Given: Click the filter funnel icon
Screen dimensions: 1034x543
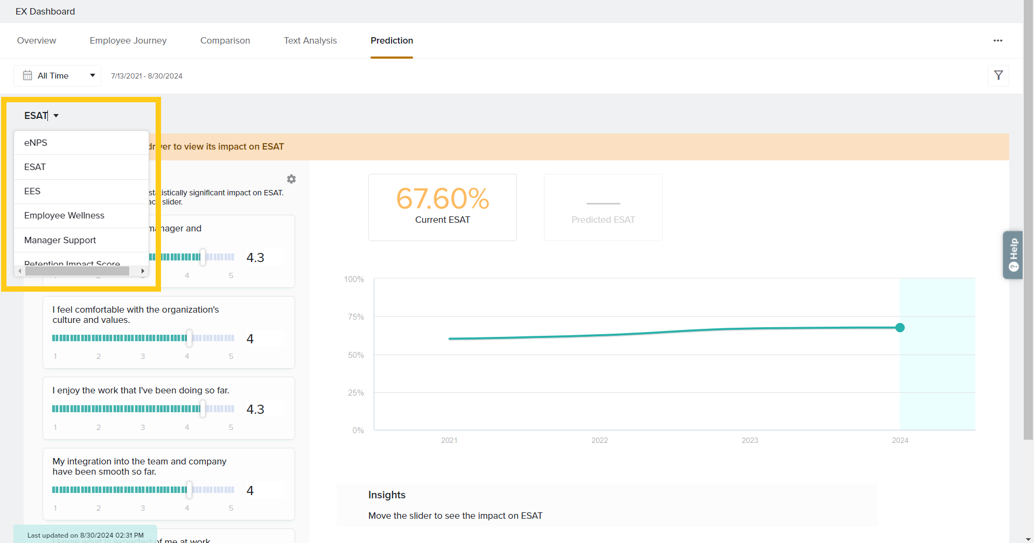Looking at the screenshot, I should pyautogui.click(x=998, y=76).
